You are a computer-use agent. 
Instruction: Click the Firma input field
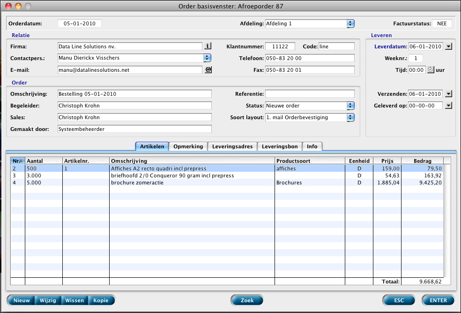pos(130,46)
